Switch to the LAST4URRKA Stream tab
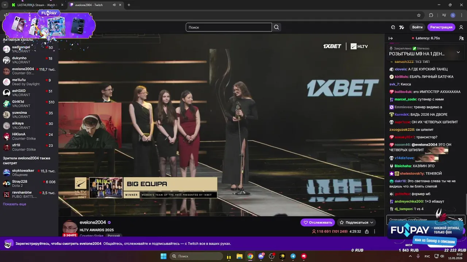This screenshot has height=262, width=467. tap(38, 5)
